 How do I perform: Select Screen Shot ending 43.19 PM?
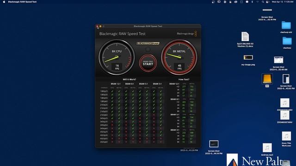tap(267, 14)
